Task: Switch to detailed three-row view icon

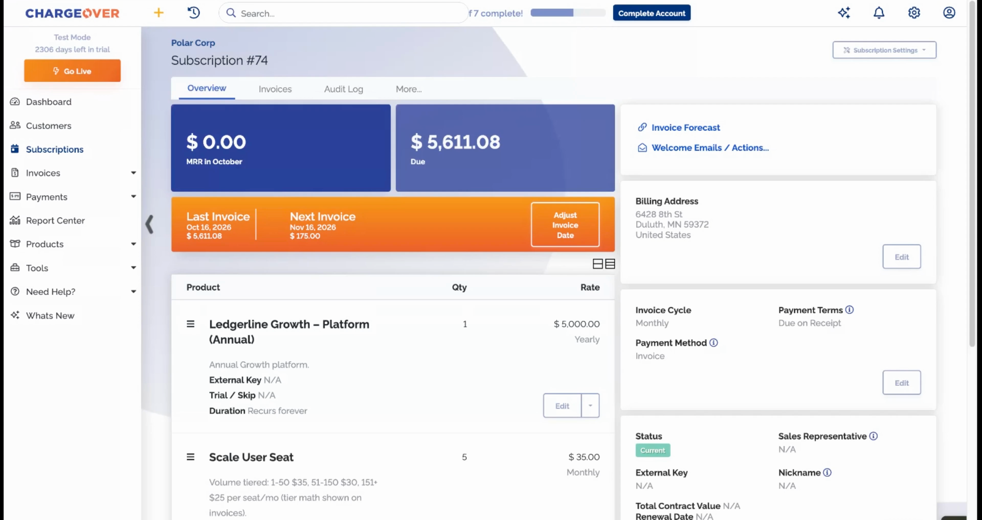Action: click(610, 264)
